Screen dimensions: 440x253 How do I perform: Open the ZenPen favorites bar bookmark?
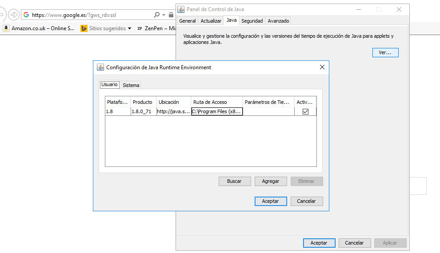click(x=156, y=28)
